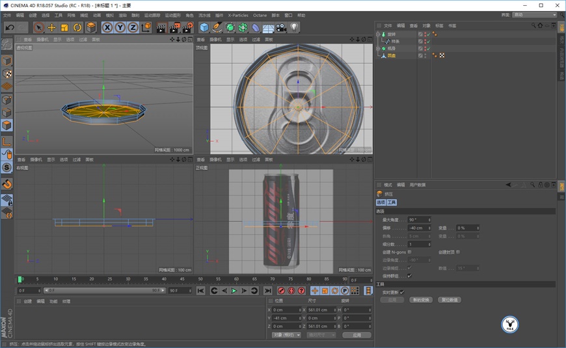Click the Floor environment icon

tap(268, 27)
